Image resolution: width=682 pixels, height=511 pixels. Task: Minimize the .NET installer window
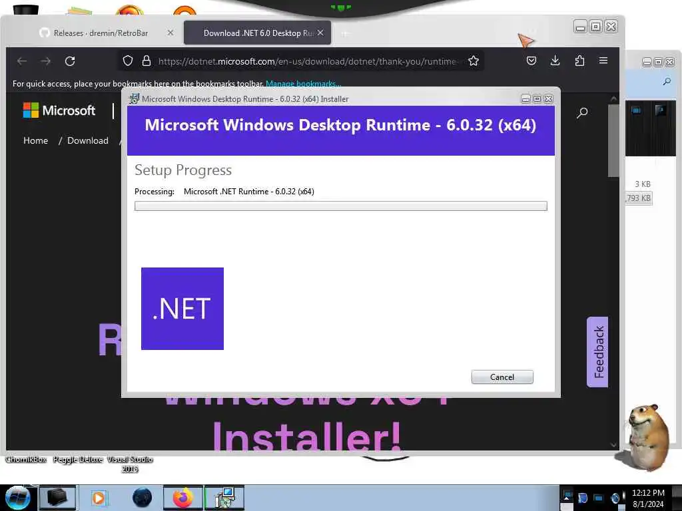(x=525, y=99)
